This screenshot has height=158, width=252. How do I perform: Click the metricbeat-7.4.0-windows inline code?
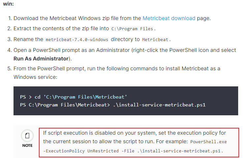click(x=77, y=39)
